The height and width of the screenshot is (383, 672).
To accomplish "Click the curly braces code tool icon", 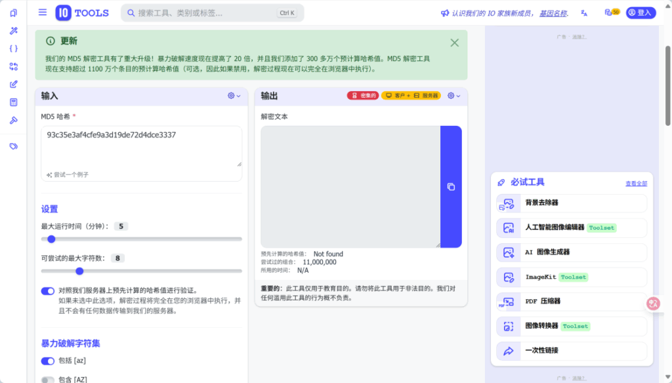I will (x=14, y=49).
